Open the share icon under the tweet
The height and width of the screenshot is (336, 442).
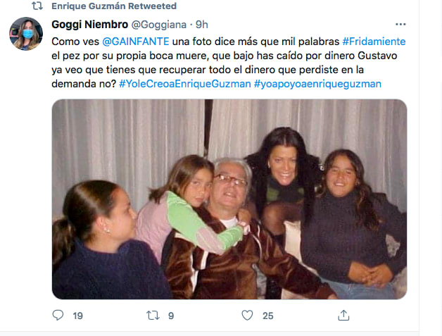pyautogui.click(x=343, y=315)
